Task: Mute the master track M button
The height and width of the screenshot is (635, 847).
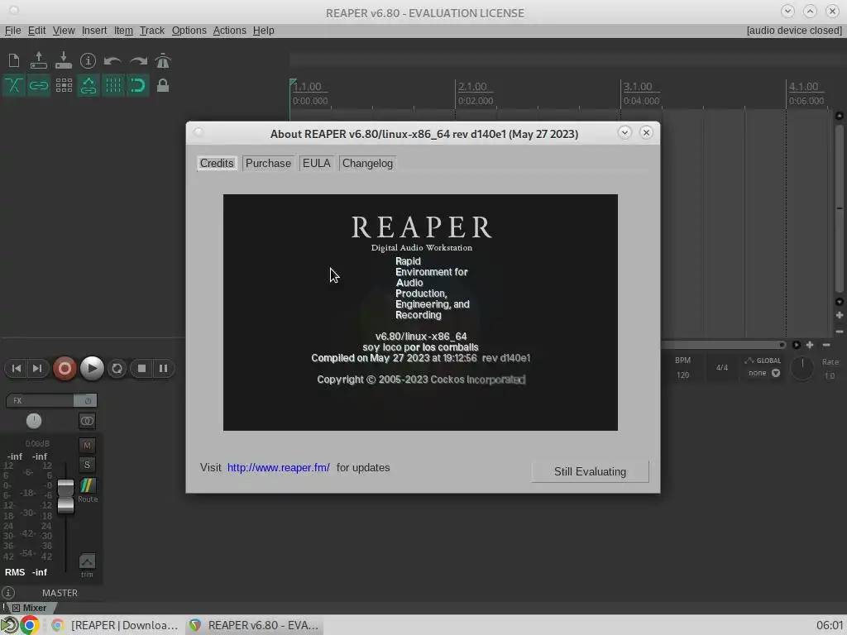Action: 87,446
